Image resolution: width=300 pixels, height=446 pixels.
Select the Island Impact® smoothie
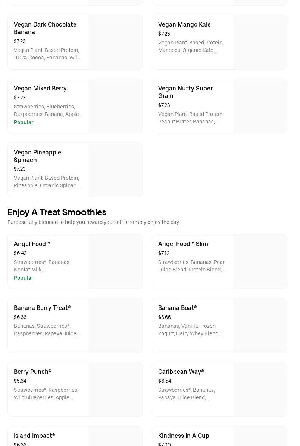pyautogui.click(x=34, y=436)
